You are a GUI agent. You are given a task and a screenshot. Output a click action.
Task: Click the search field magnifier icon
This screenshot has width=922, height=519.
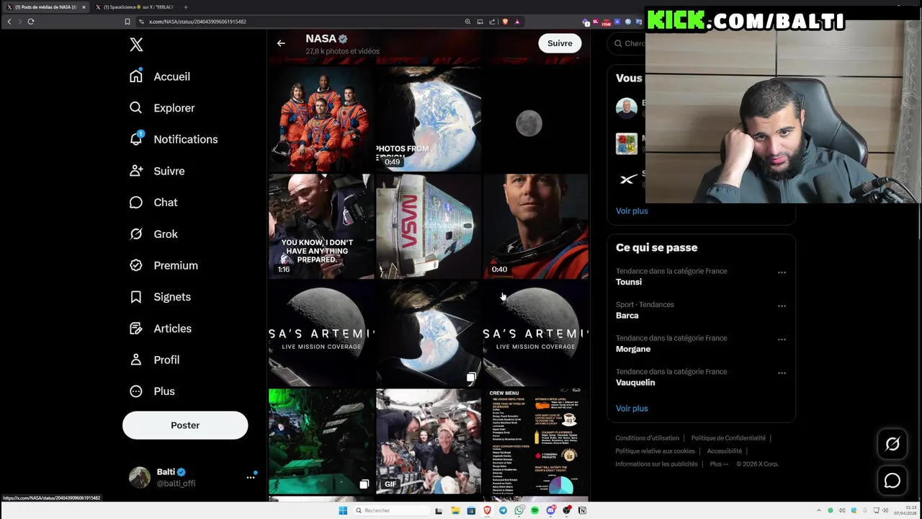point(618,43)
